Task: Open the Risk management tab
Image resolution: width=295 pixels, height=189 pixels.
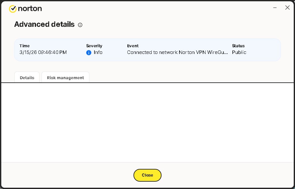Action: pos(65,77)
